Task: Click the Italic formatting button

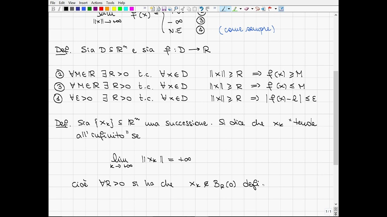Action: tap(59, 9)
